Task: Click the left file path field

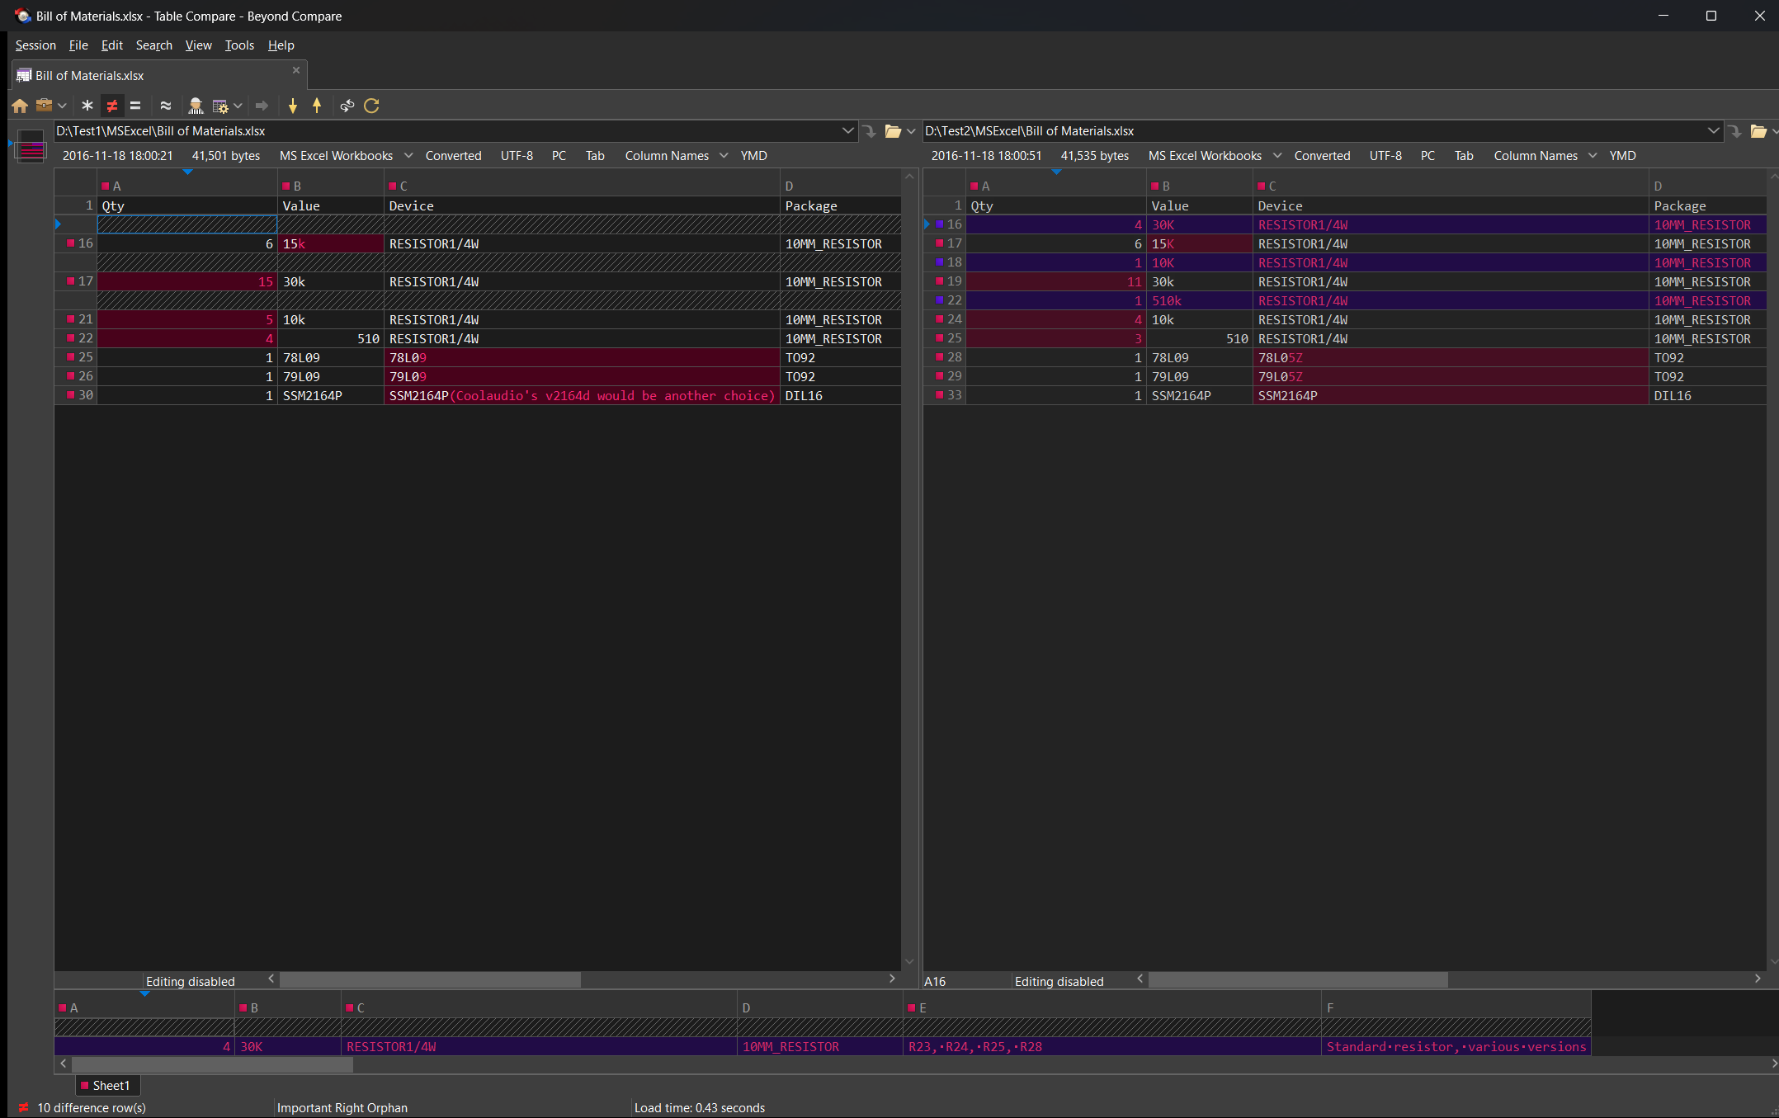Action: click(x=446, y=131)
